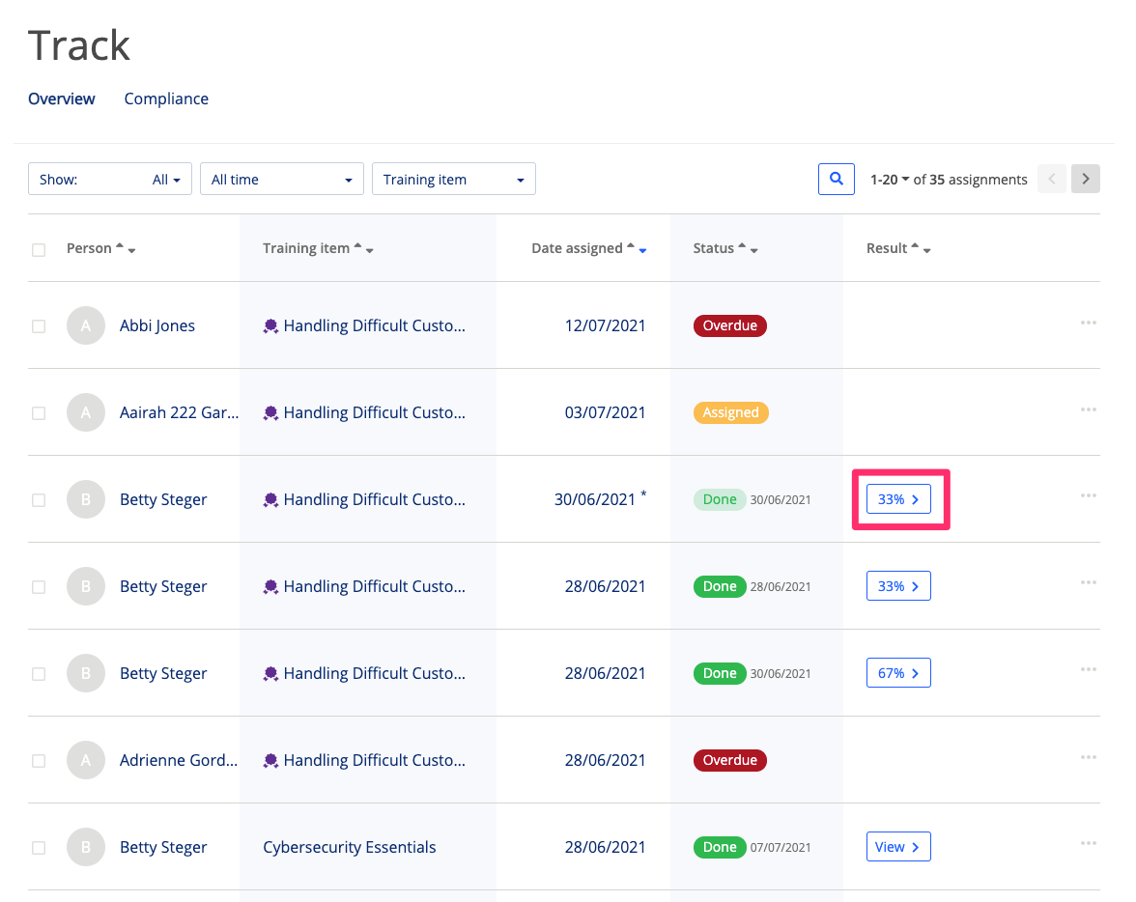
Task: Open Abbi Jones profile link
Action: pyautogui.click(x=157, y=326)
